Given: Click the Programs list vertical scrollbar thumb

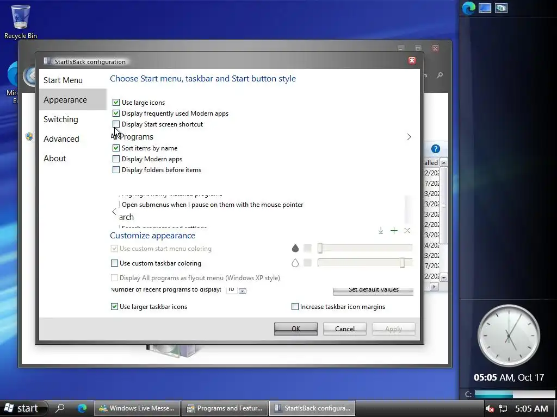Looking at the screenshot, I should click(443, 205).
